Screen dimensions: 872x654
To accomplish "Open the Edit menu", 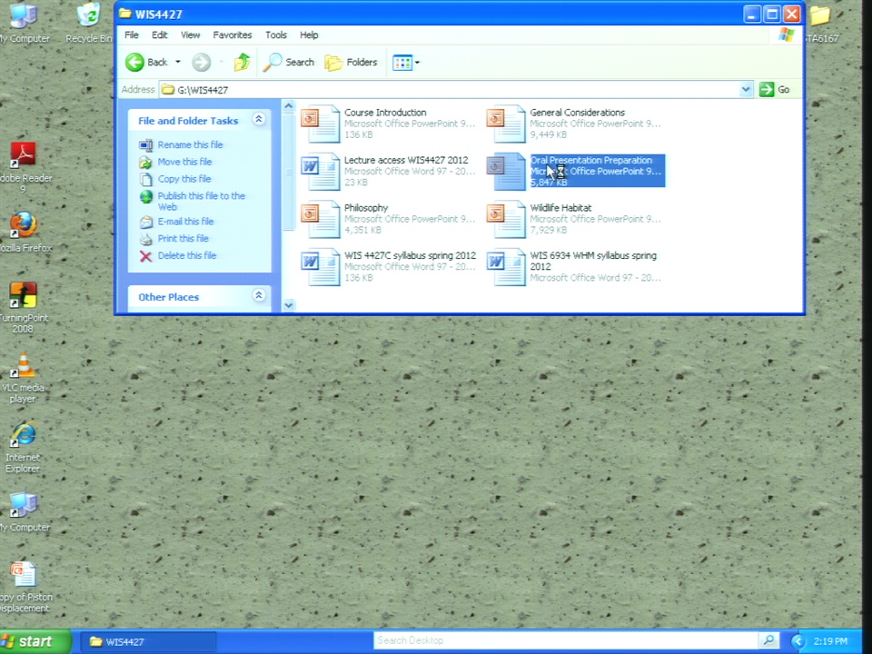I will click(x=160, y=35).
